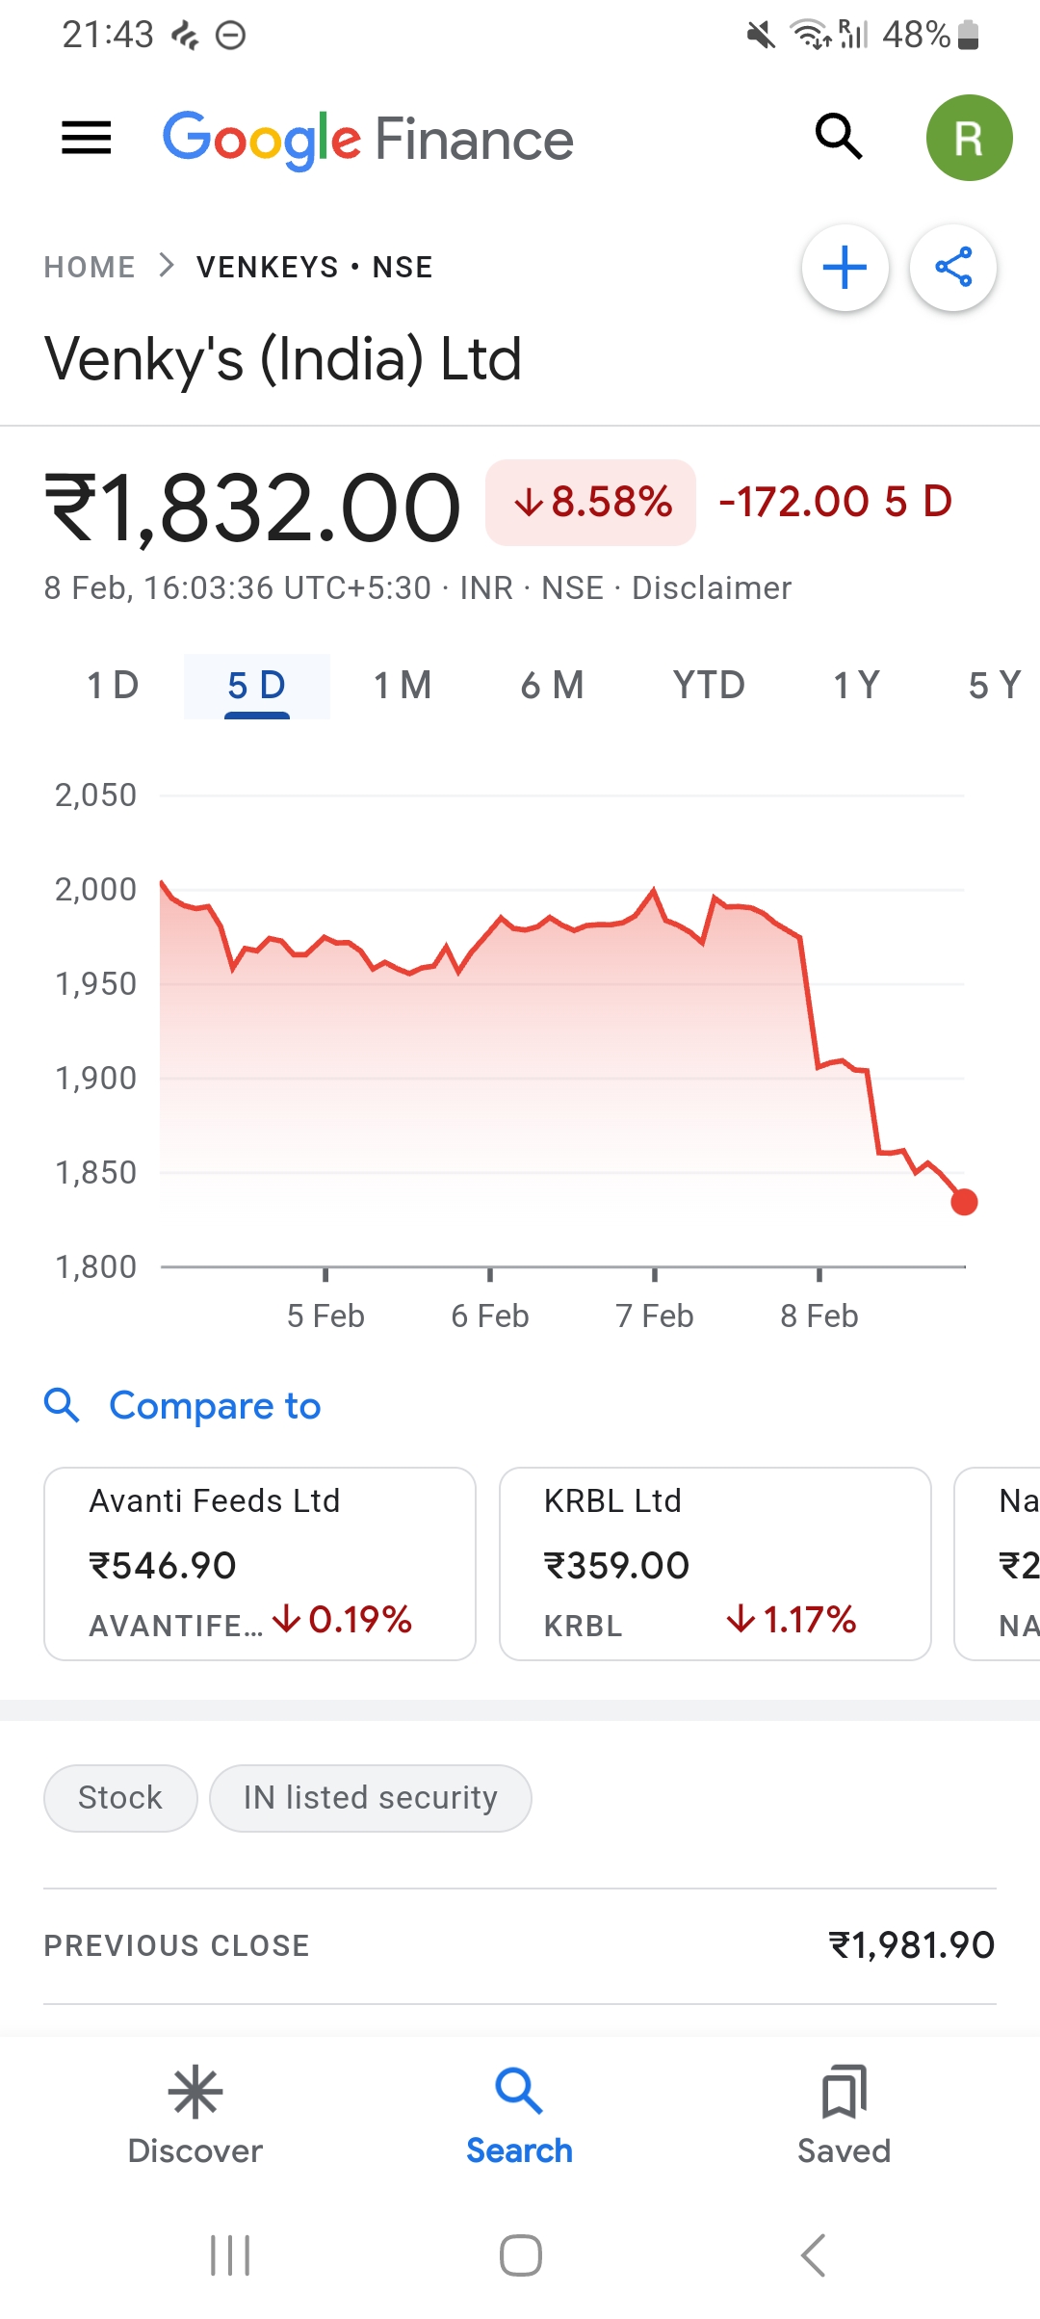Tap the share icon button
This screenshot has height=2319, width=1040.
tap(953, 268)
